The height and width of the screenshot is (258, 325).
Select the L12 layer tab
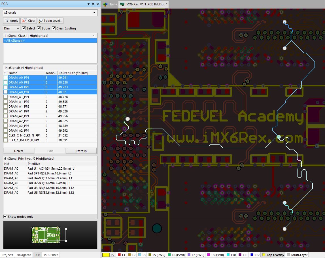255,255
